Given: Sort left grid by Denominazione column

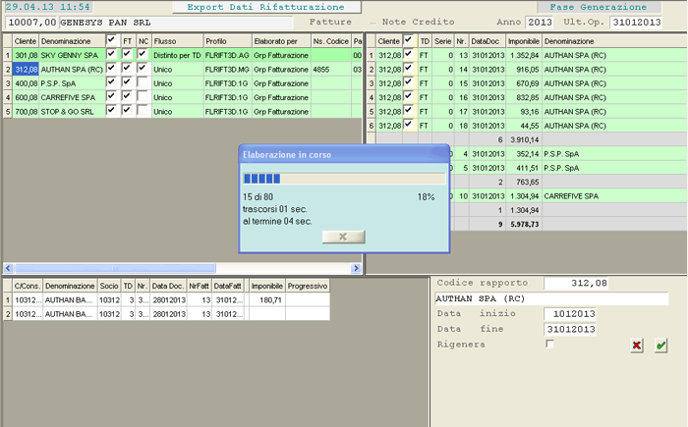Looking at the screenshot, I should pyautogui.click(x=72, y=41).
